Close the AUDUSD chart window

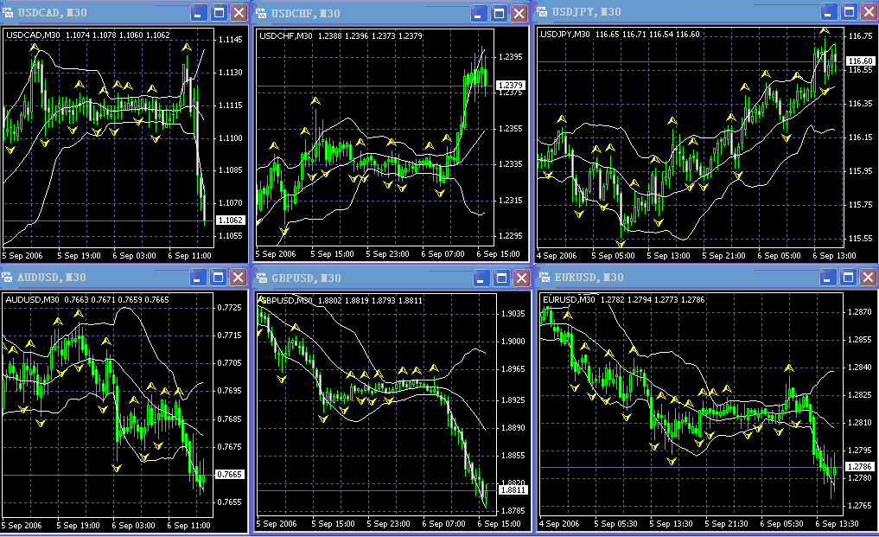(x=239, y=278)
